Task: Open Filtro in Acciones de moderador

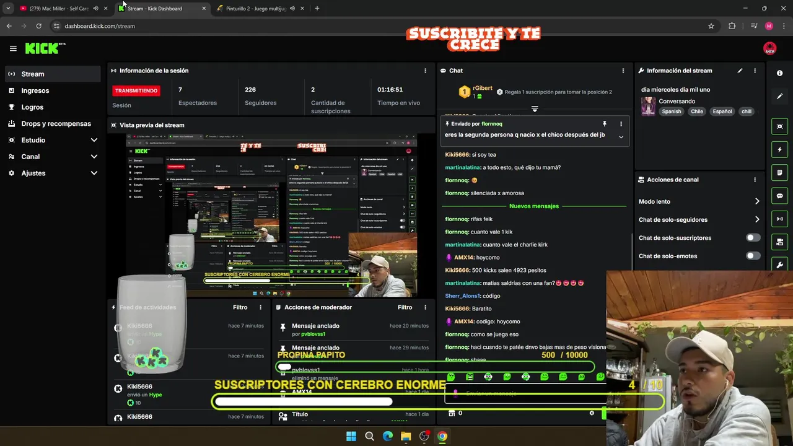Action: coord(405,307)
